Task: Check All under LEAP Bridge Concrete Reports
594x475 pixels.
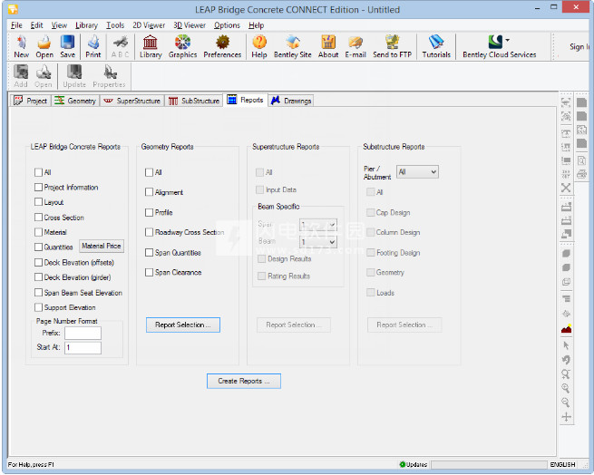Action: 38,172
